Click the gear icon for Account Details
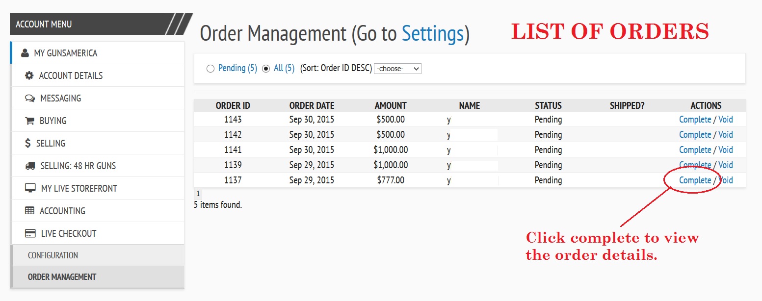This screenshot has width=762, height=301. [29, 75]
